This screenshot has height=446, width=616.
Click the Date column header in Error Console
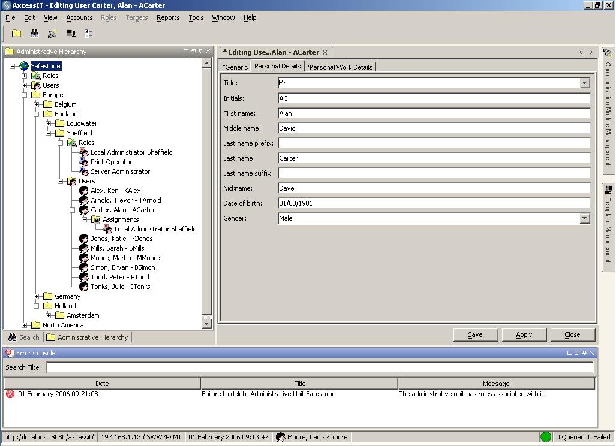(x=102, y=384)
